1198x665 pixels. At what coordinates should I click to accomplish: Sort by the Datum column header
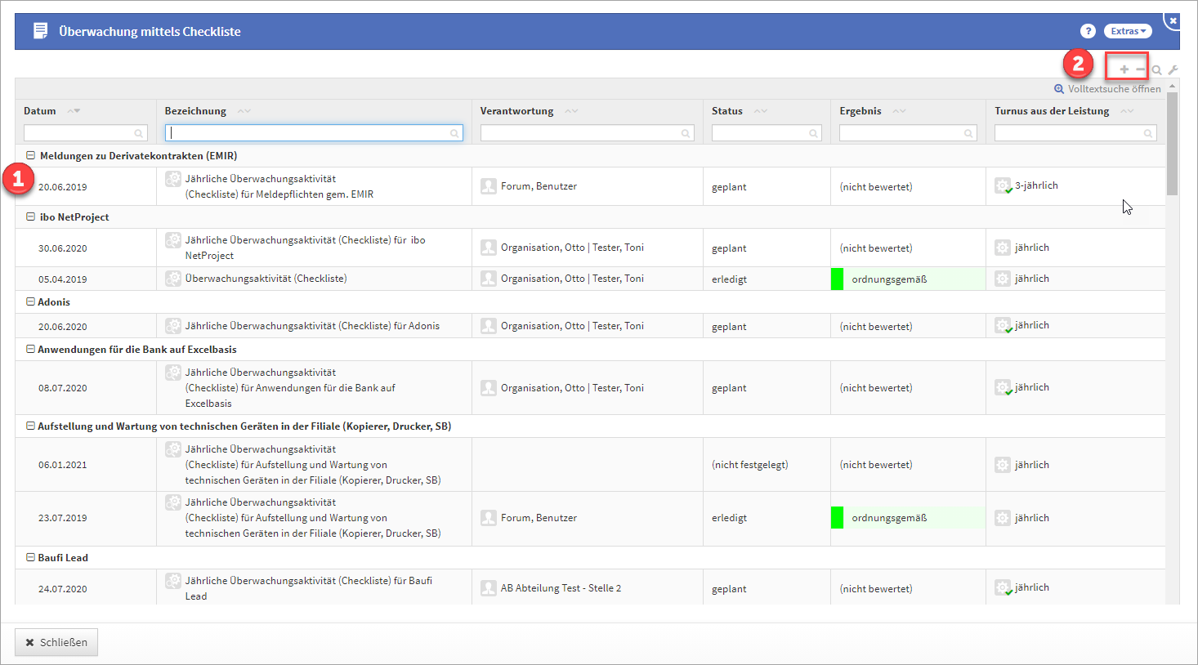click(x=40, y=111)
